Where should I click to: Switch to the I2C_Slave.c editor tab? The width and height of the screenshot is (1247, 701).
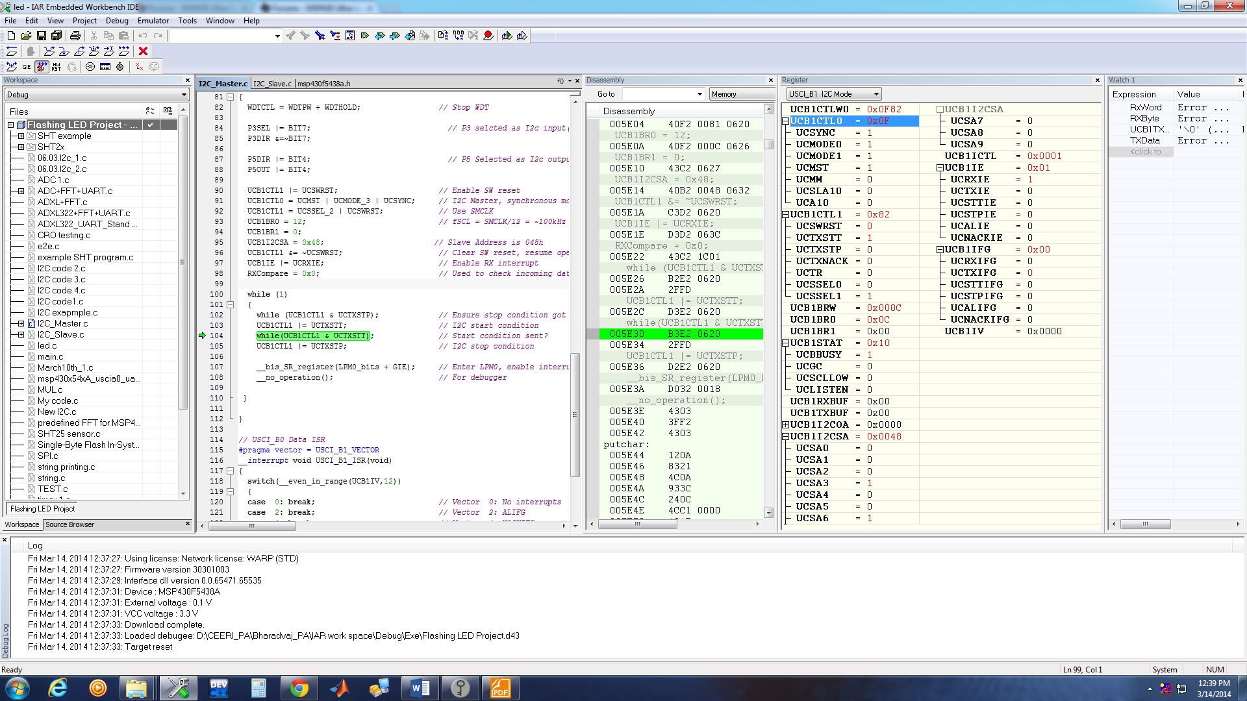coord(272,84)
